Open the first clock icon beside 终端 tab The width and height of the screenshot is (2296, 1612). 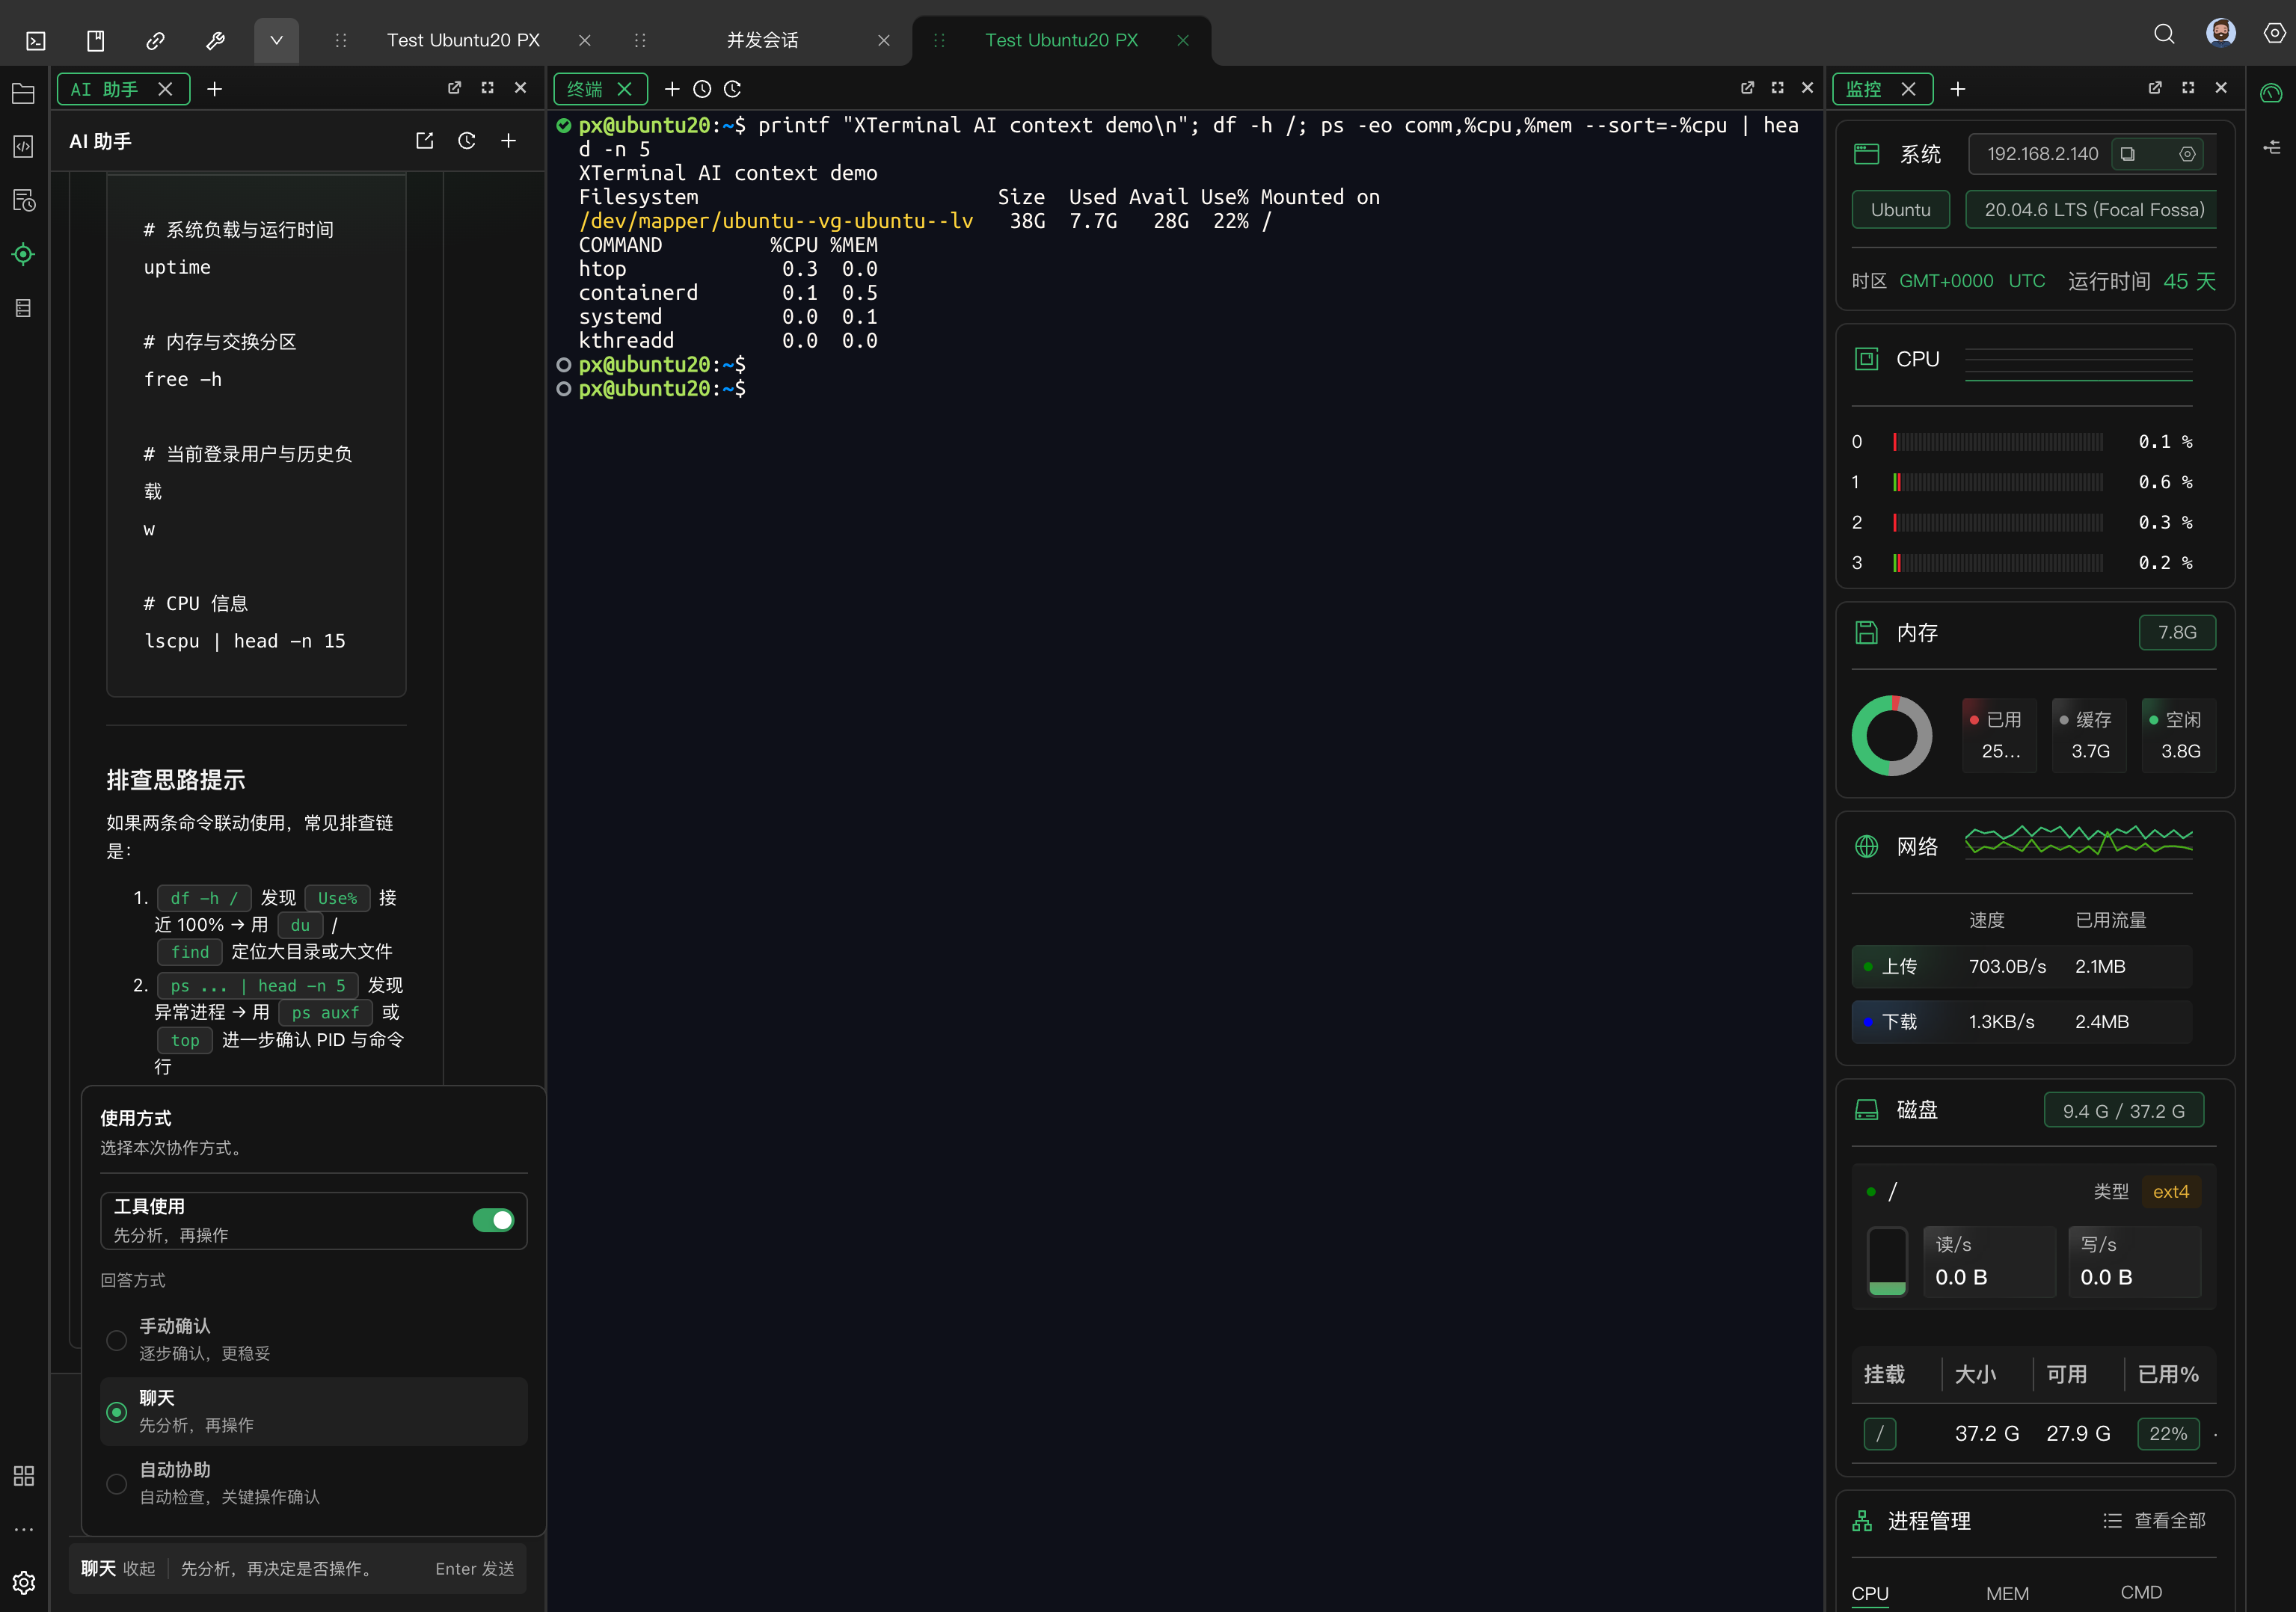click(x=702, y=89)
